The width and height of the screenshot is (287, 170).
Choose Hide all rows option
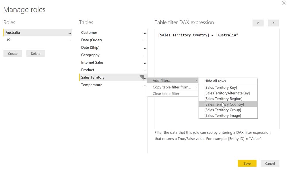(215, 81)
